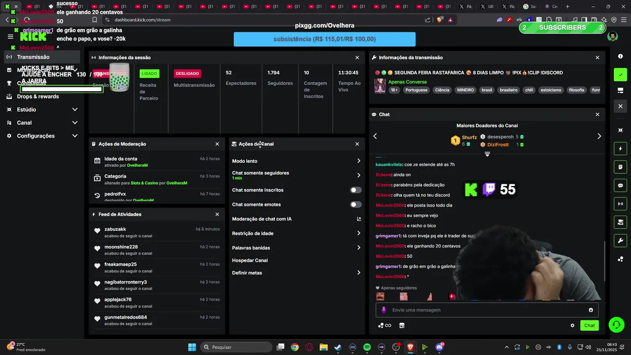The image size is (631, 355).
Task: Open Modo lento options arrow
Action: pyautogui.click(x=359, y=161)
